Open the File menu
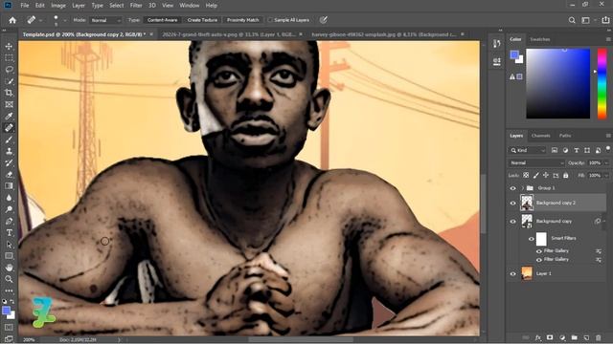This screenshot has height=344, width=613. click(x=25, y=6)
